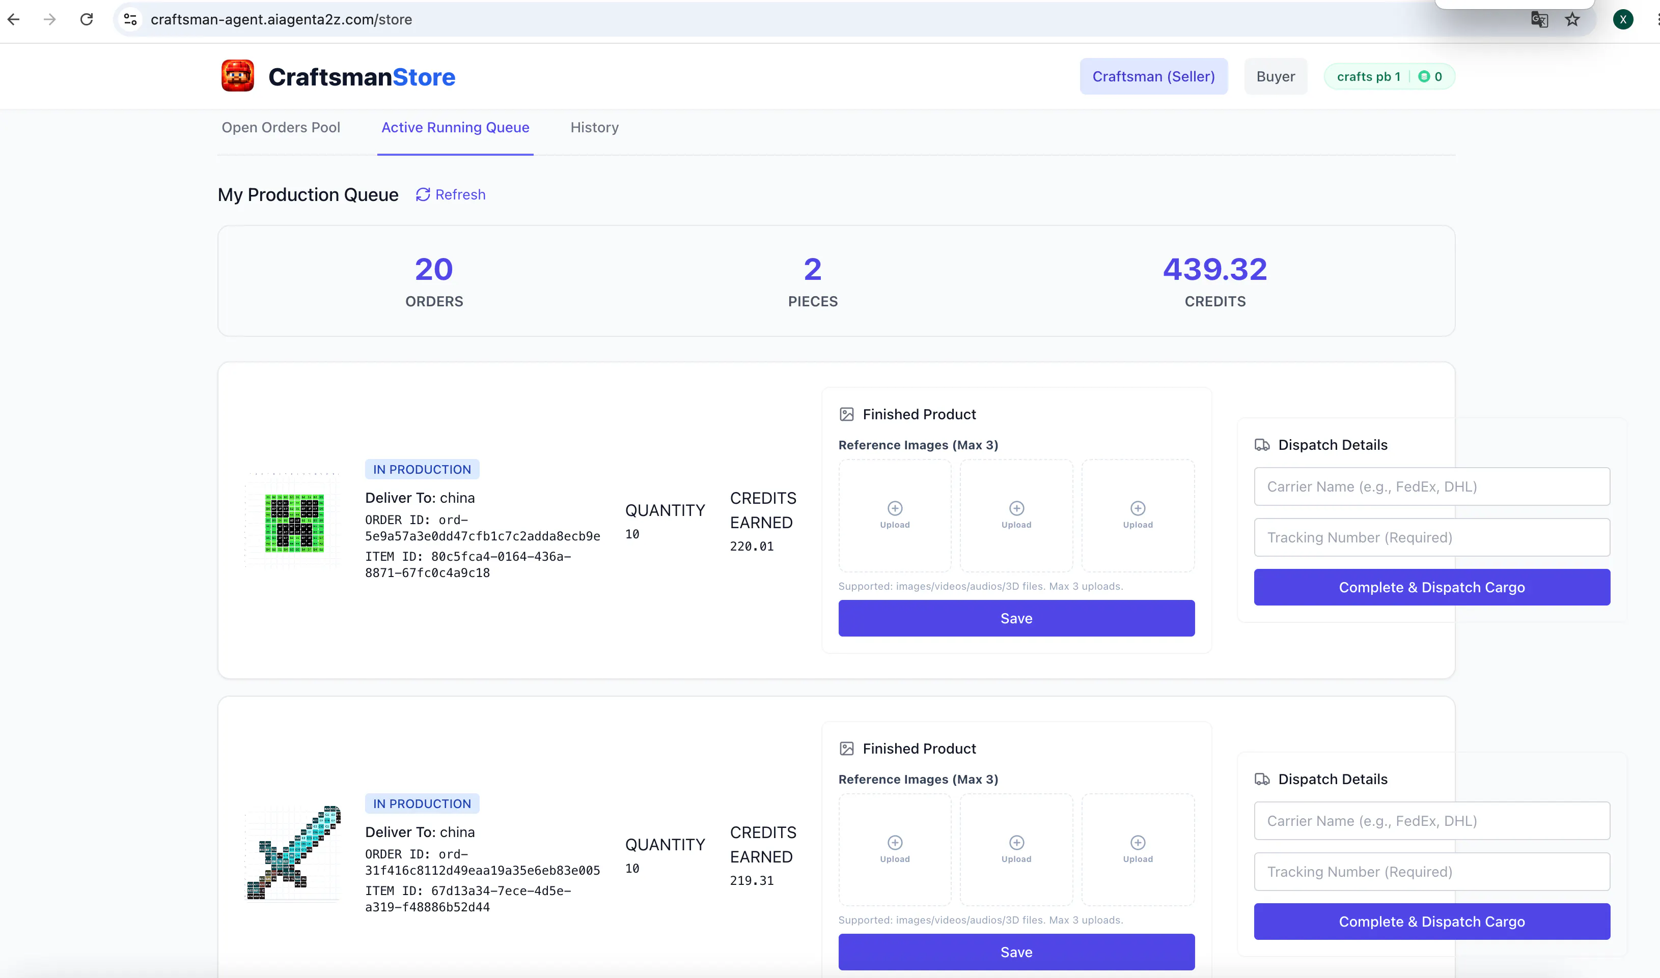
Task: Switch to Craftsman (Seller) mode
Action: tap(1153, 76)
